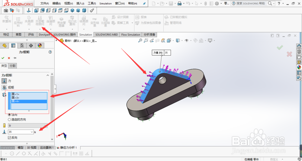Viewport: 302px width, 161px height.
Task: Confirm force with green checkmark in panel
Action: tap(3, 58)
